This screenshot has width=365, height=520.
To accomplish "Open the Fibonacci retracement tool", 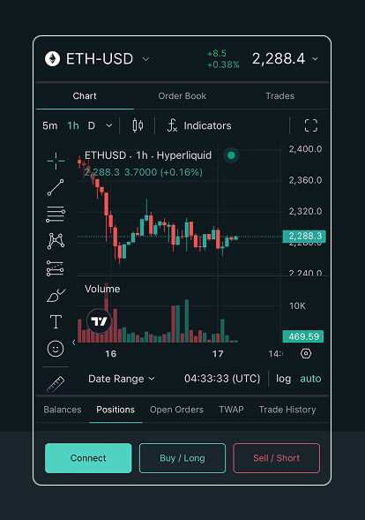I will click(x=56, y=215).
